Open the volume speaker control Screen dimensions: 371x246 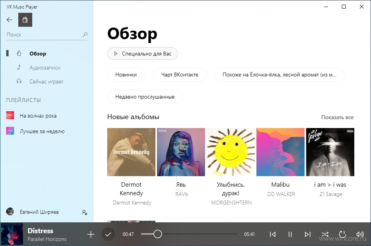click(360, 234)
